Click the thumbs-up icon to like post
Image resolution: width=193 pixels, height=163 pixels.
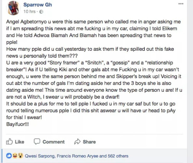[9, 142]
